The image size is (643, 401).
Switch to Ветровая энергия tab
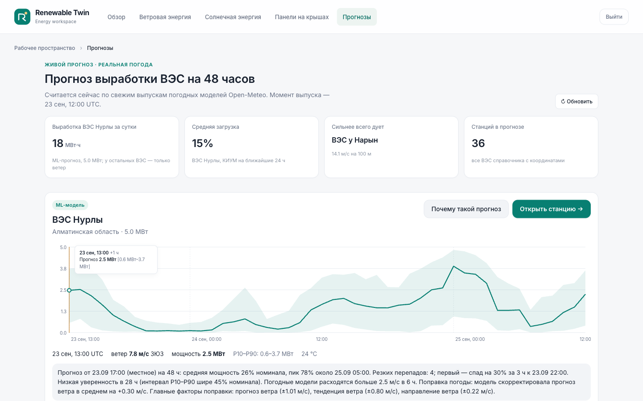[165, 17]
